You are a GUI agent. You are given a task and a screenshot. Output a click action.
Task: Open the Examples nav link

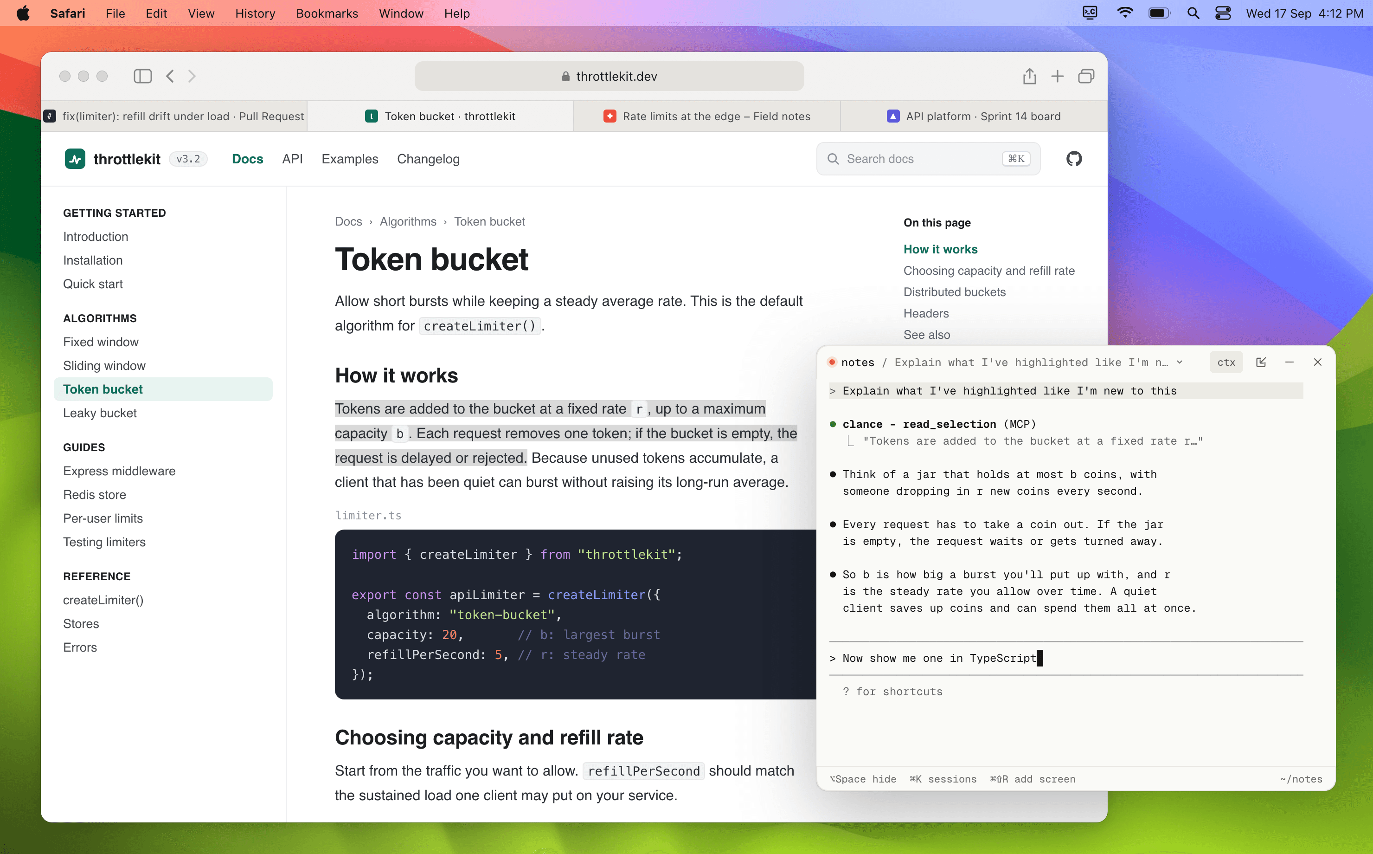tap(350, 159)
